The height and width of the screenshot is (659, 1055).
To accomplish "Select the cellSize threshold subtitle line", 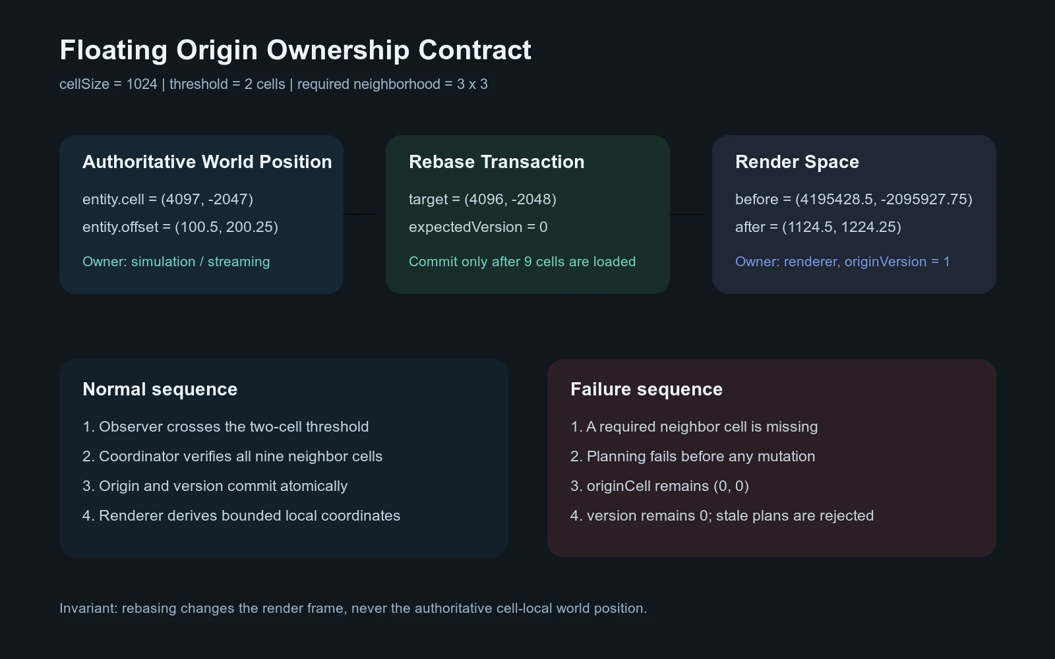I will [x=274, y=84].
